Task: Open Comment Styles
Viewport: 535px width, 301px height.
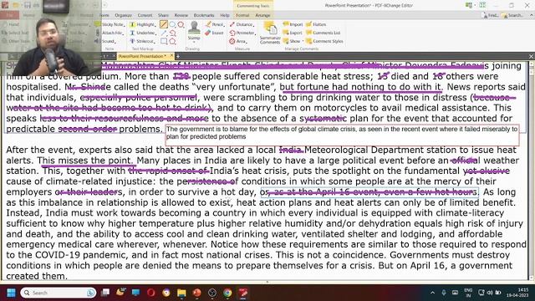Action: pos(324,41)
